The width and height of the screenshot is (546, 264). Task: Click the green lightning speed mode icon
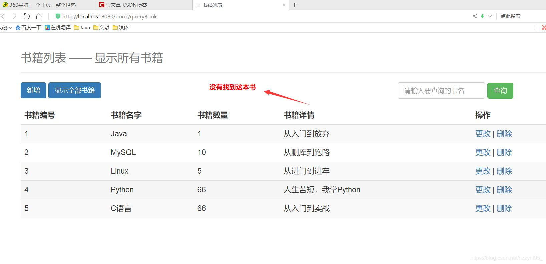(482, 16)
